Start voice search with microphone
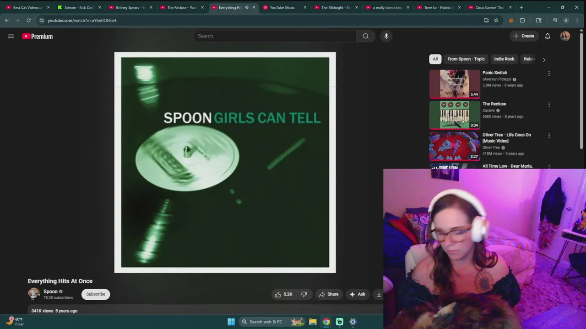The width and height of the screenshot is (586, 329). pyautogui.click(x=386, y=36)
